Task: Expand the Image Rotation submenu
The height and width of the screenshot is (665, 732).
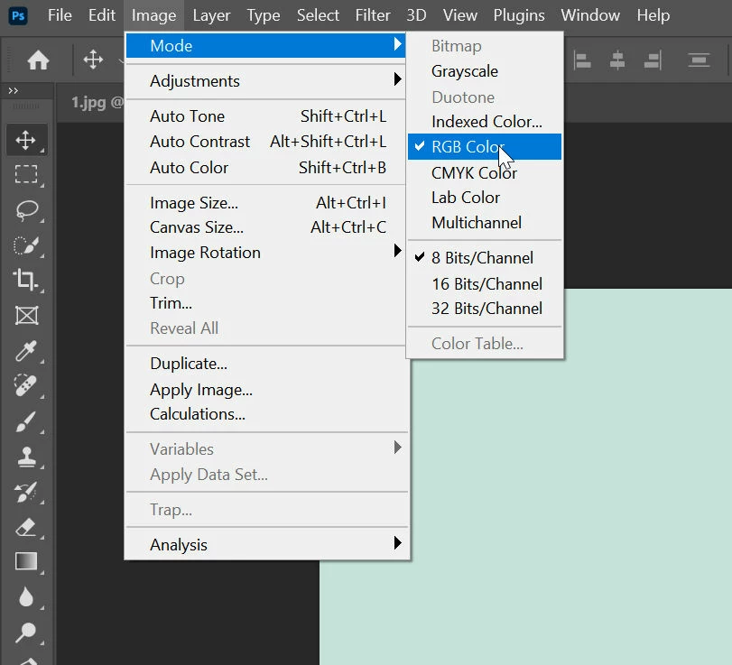Action: click(265, 253)
